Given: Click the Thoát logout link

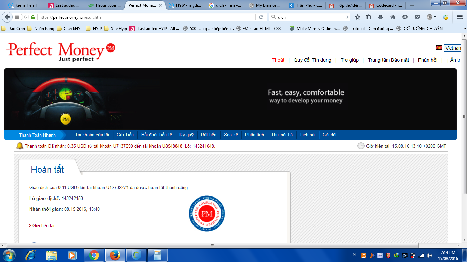Looking at the screenshot, I should click(278, 60).
